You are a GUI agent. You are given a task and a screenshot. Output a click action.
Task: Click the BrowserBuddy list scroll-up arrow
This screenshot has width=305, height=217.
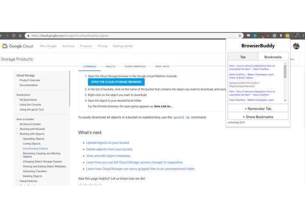tap(285, 63)
